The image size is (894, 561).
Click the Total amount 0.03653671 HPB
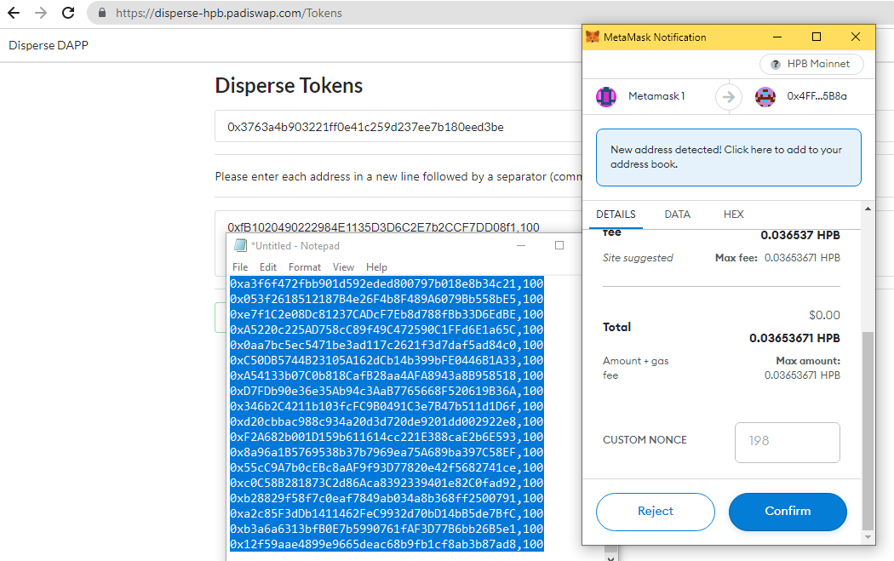[x=794, y=338]
